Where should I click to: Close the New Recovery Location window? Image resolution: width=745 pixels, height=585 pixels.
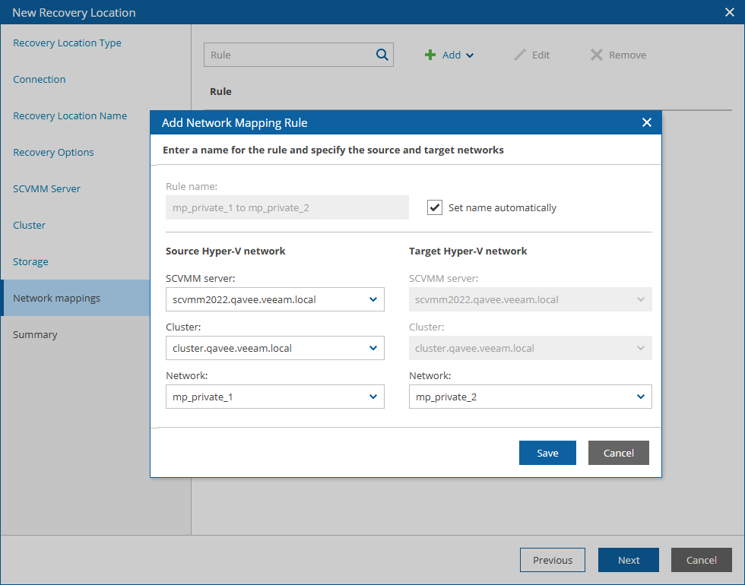click(729, 12)
